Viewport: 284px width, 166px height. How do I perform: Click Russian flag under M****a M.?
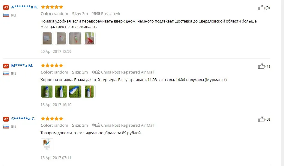6,74
